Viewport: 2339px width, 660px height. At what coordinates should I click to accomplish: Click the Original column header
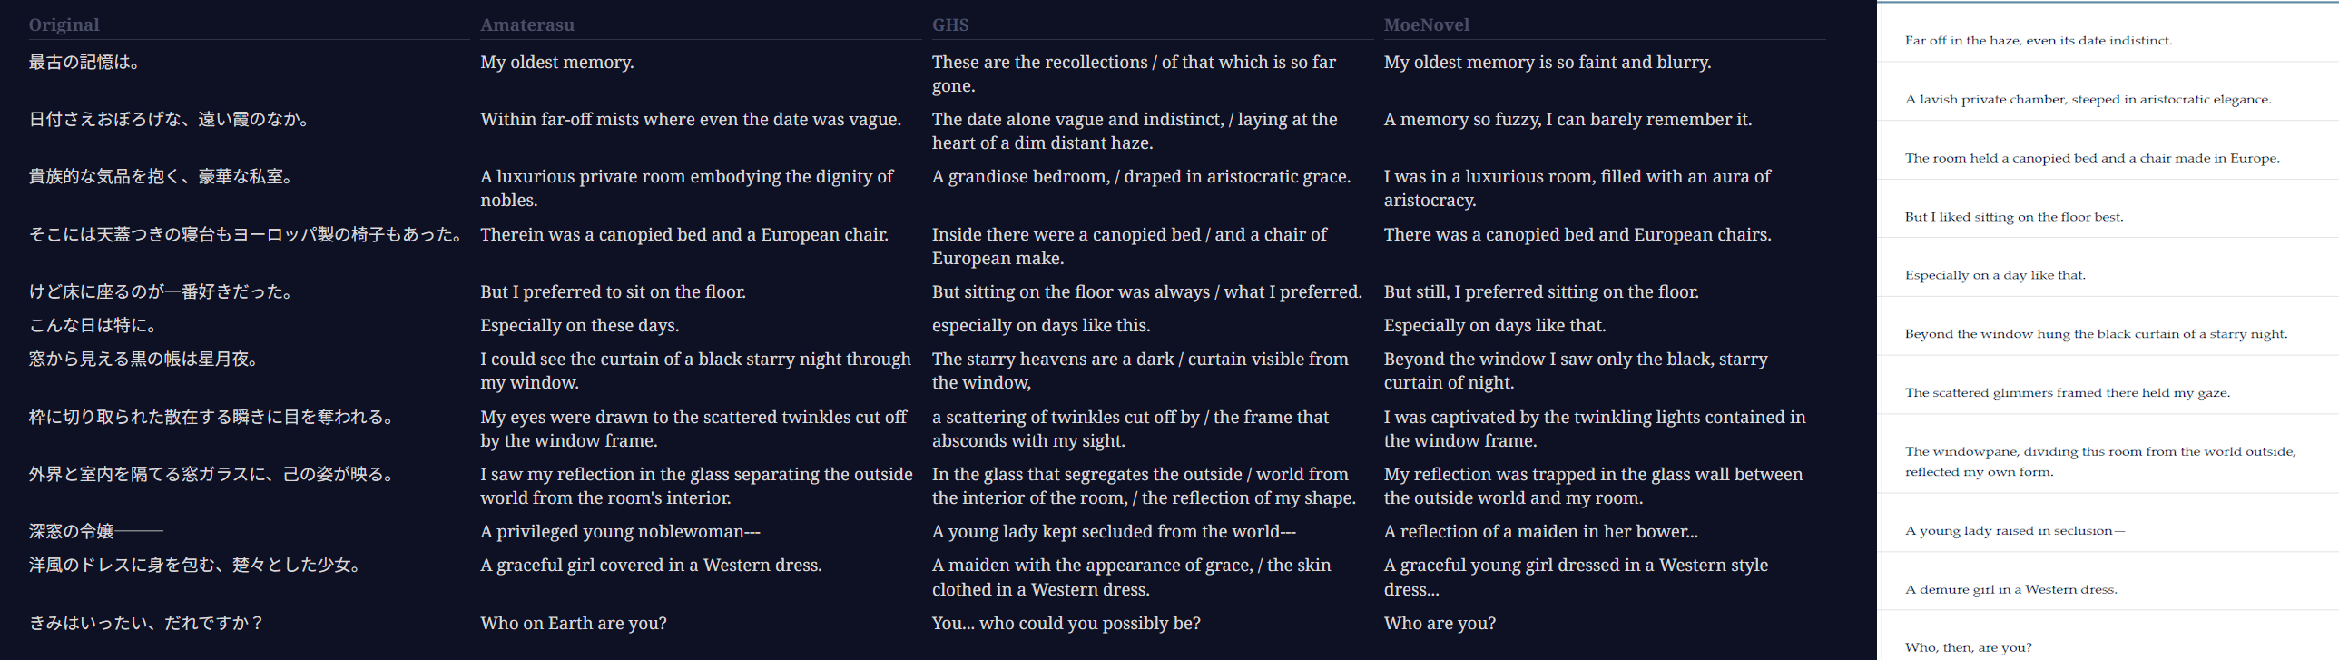[64, 25]
